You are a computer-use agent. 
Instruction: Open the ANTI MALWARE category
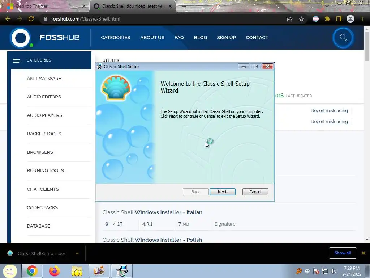tap(44, 79)
